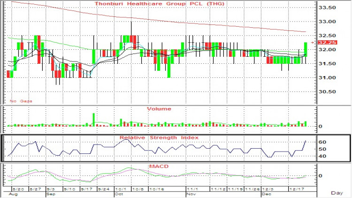Click the 8/20 date label
Screen dimensions: 352x198
tap(18, 189)
